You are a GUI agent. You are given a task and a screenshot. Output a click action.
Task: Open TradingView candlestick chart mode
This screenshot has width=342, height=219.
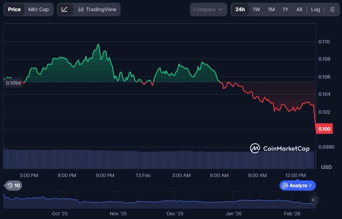pos(97,9)
